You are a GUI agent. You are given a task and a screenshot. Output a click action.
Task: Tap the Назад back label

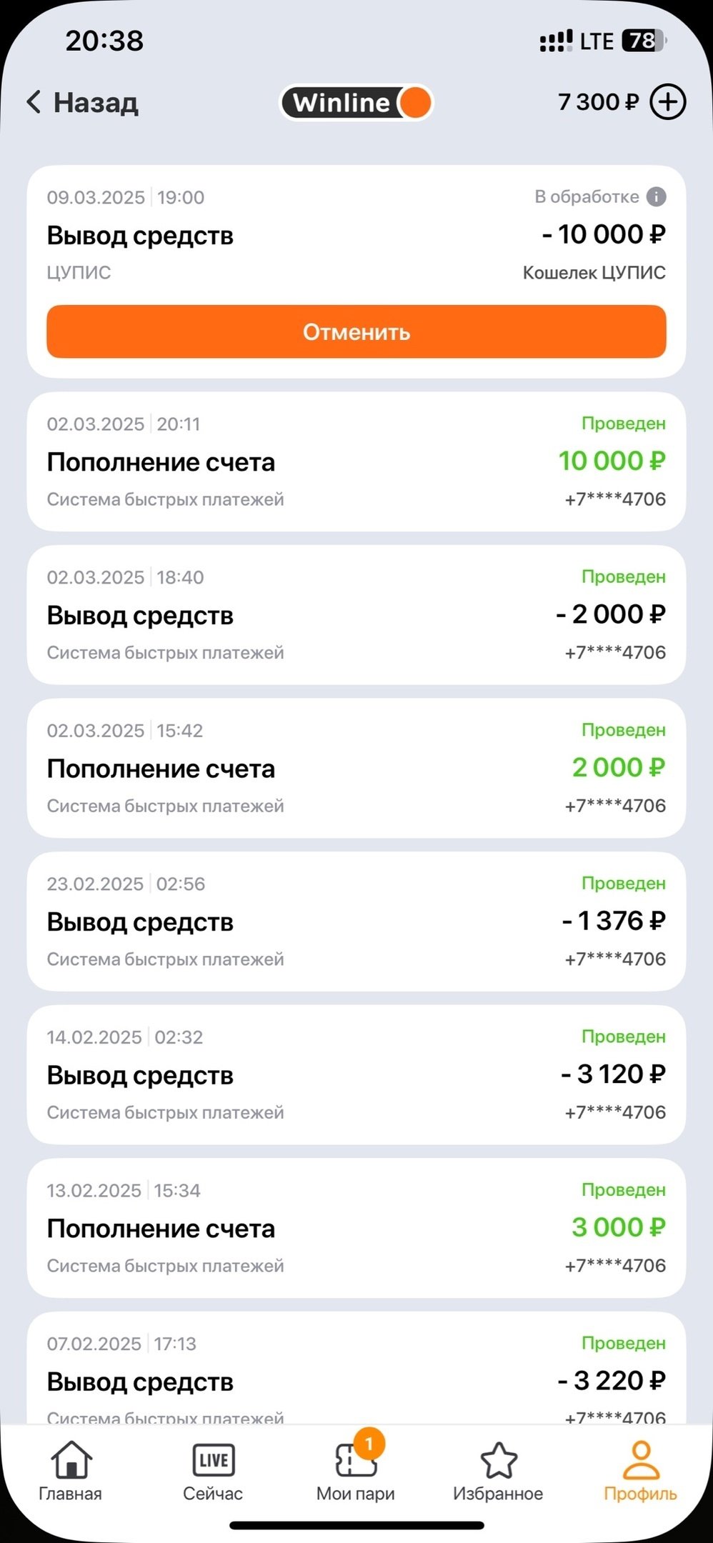point(96,102)
